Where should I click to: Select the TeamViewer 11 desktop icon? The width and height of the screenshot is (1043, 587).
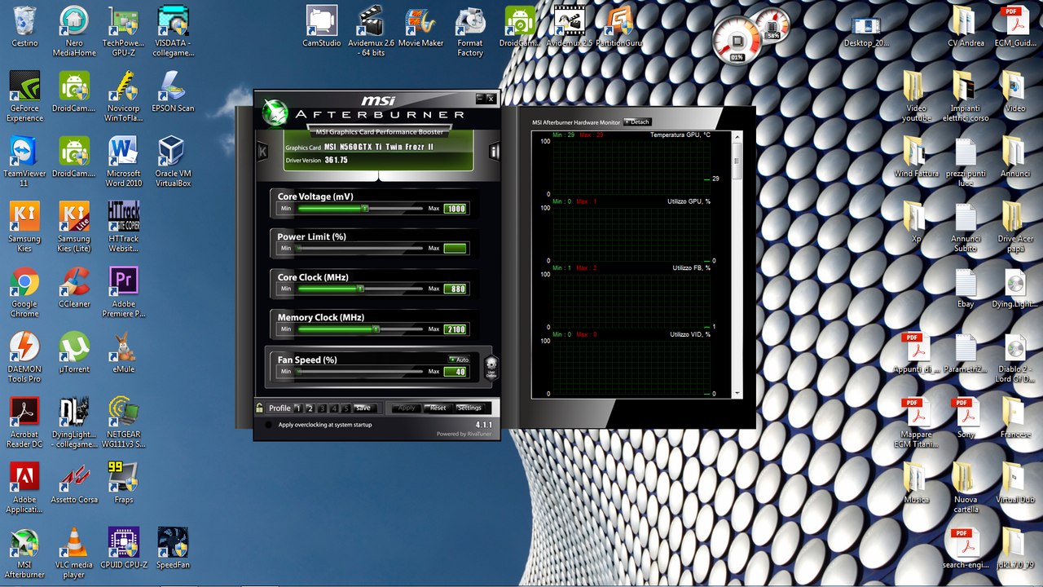[24, 161]
